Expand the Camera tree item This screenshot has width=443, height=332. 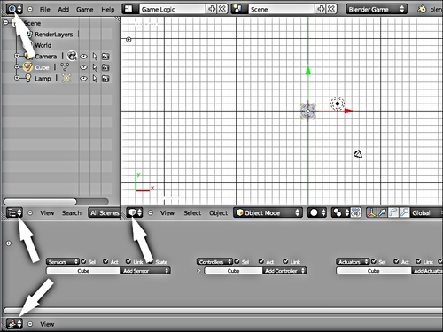(x=17, y=56)
